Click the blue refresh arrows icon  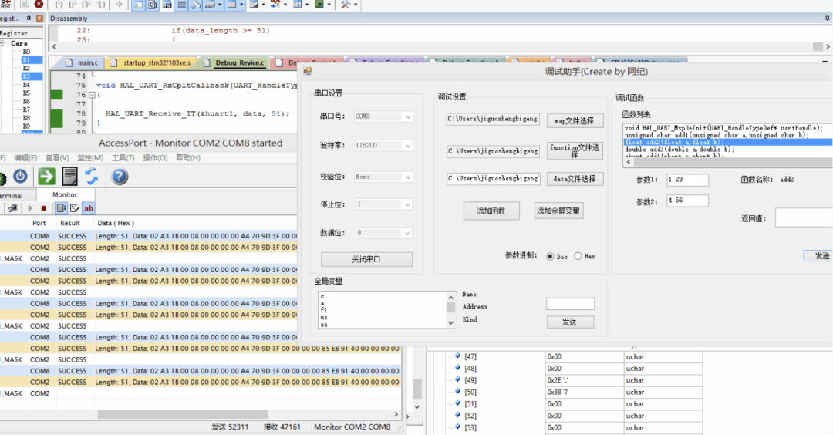tap(92, 177)
